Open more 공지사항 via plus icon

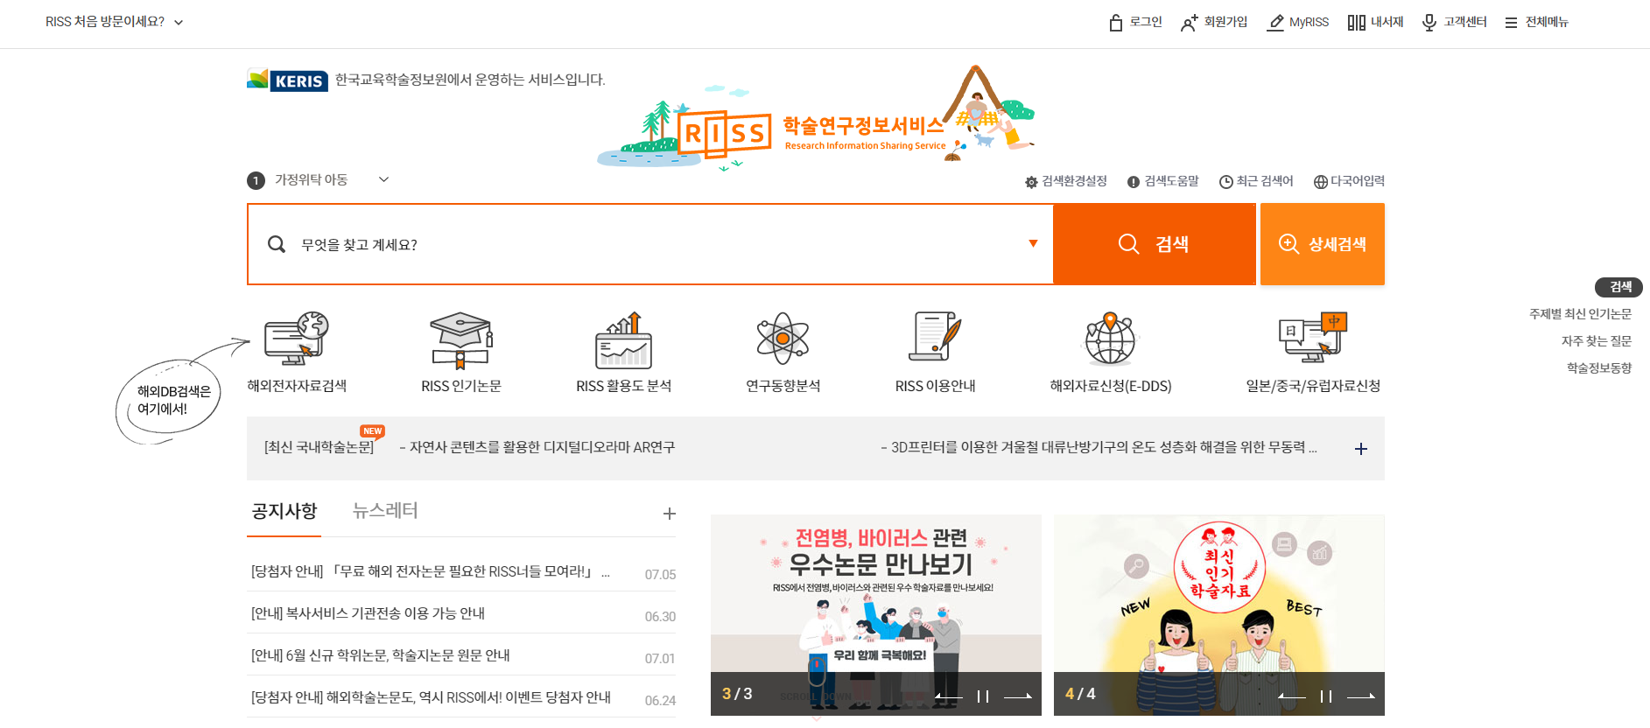click(670, 514)
